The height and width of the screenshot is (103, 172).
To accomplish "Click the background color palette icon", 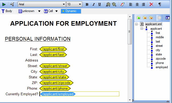I will click(114, 5).
